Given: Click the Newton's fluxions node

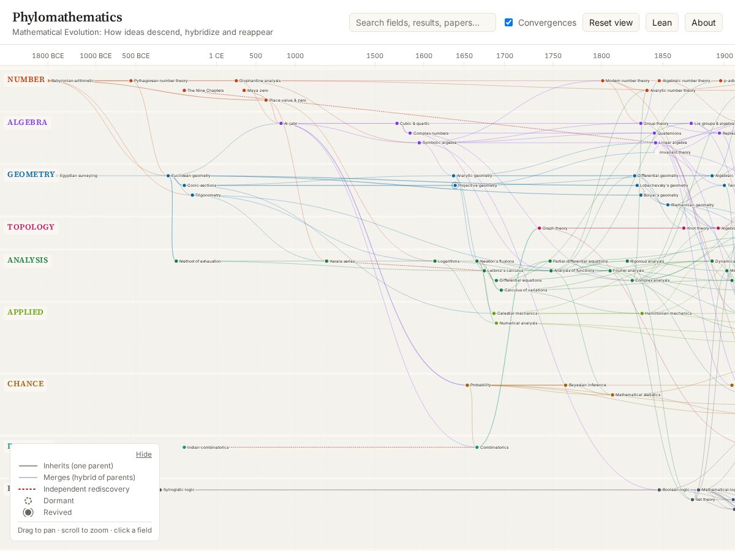Looking at the screenshot, I should tap(478, 261).
